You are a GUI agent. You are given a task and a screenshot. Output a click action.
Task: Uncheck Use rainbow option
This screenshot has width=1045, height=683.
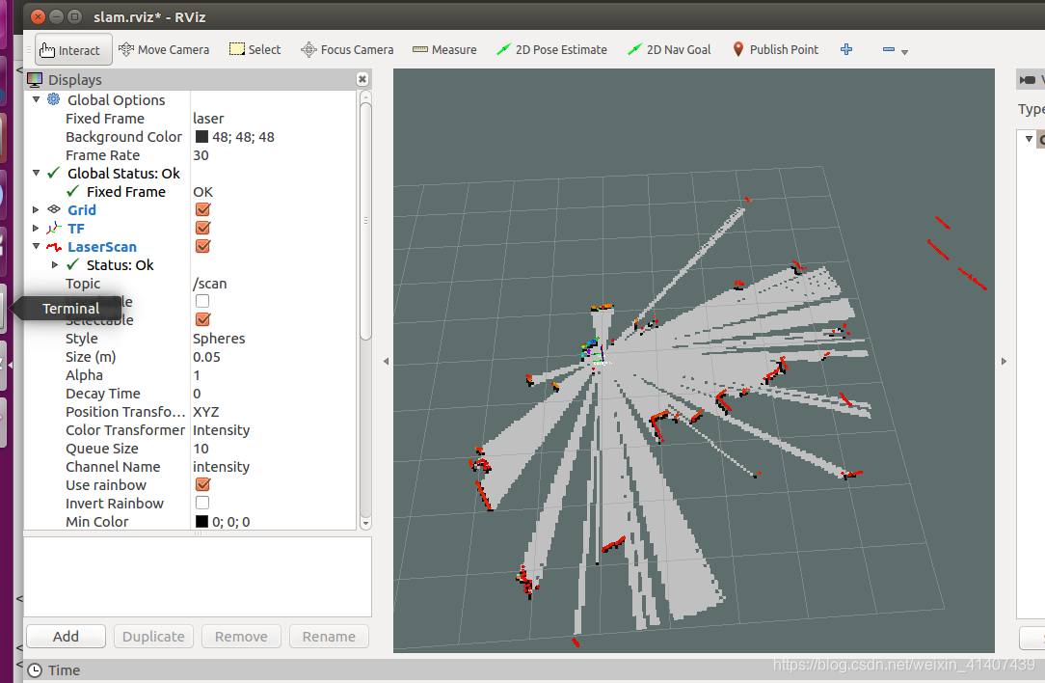(x=202, y=484)
